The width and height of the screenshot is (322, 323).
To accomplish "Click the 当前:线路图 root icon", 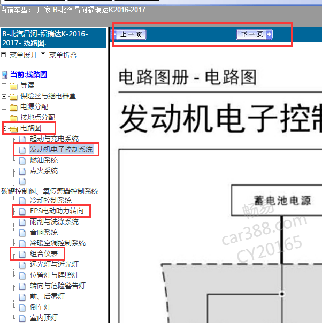I will click(x=5, y=75).
